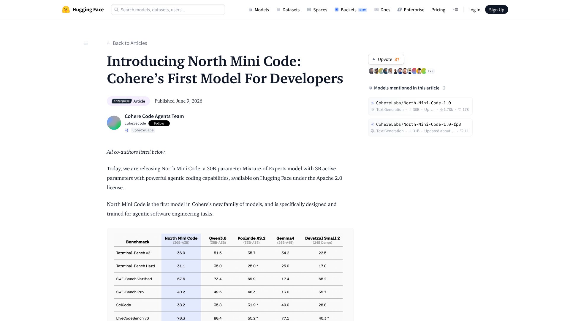Image resolution: width=570 pixels, height=321 pixels.
Task: Open the Buckets menu item
Action: [x=351, y=10]
